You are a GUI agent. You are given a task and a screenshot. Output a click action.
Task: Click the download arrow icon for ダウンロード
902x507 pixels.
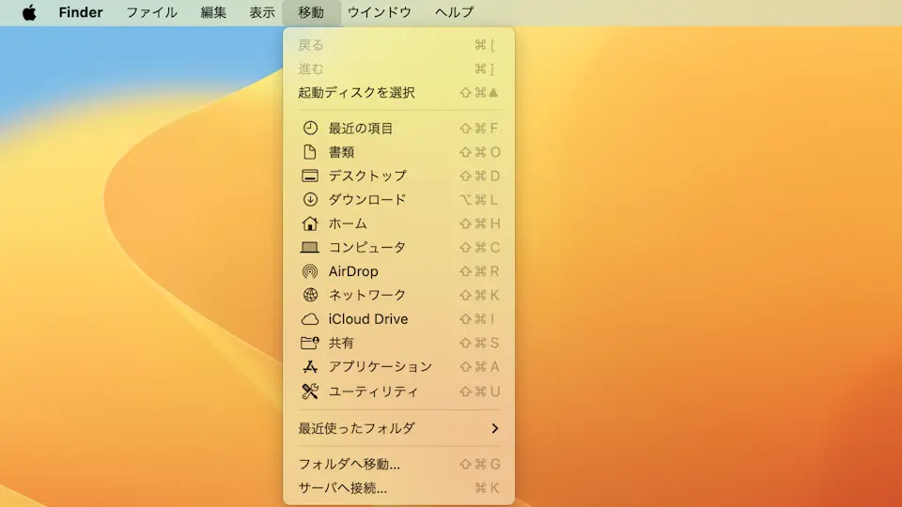pos(309,200)
